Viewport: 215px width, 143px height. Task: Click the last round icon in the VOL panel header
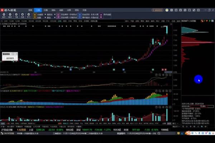point(170,107)
